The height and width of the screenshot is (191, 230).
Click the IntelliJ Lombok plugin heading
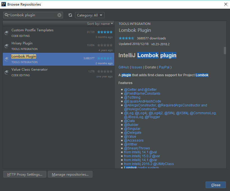click(x=147, y=55)
